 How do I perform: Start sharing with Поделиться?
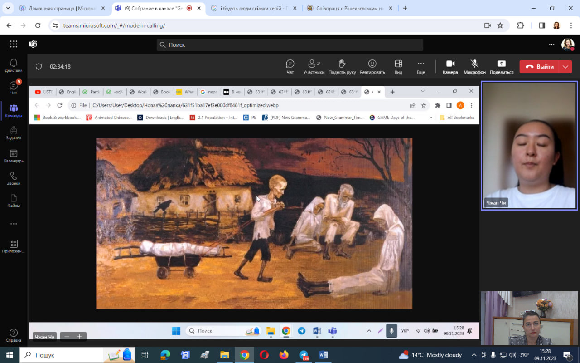502,67
